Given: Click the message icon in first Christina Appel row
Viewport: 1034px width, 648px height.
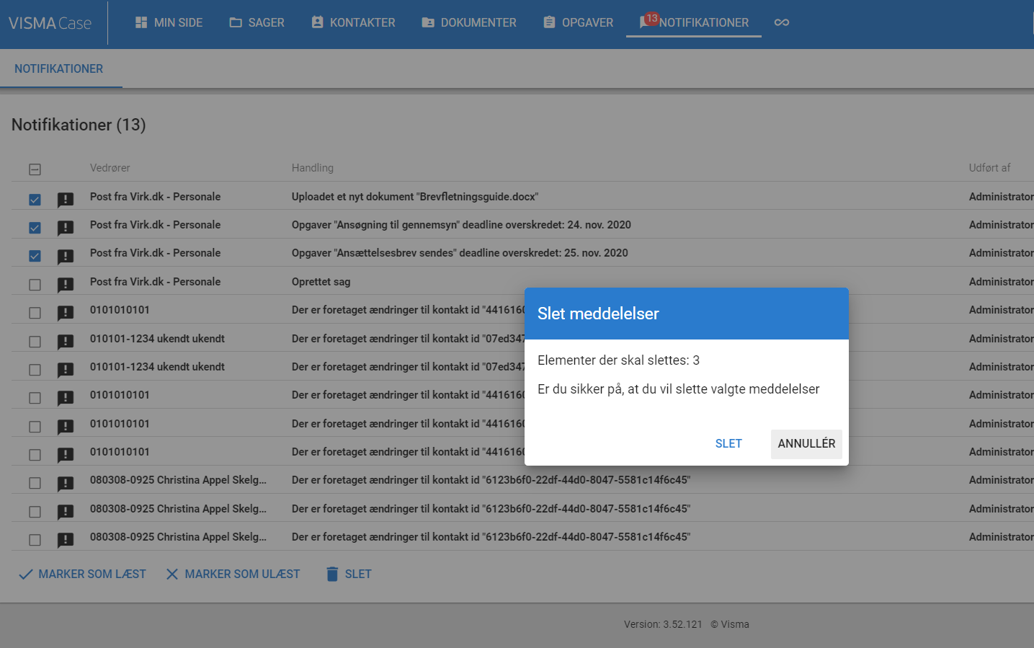Looking at the screenshot, I should tap(66, 484).
